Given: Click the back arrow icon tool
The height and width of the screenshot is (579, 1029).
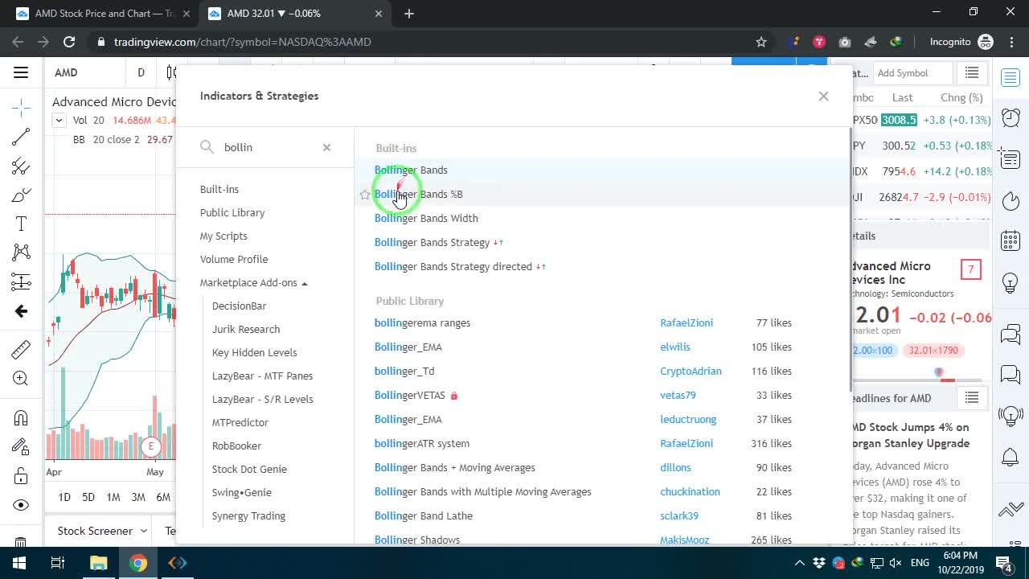Looking at the screenshot, I should pyautogui.click(x=21, y=311).
